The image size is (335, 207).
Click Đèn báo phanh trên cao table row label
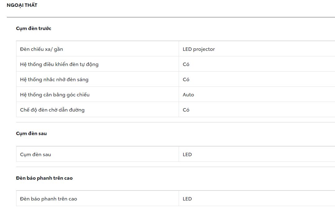pyautogui.click(x=48, y=199)
